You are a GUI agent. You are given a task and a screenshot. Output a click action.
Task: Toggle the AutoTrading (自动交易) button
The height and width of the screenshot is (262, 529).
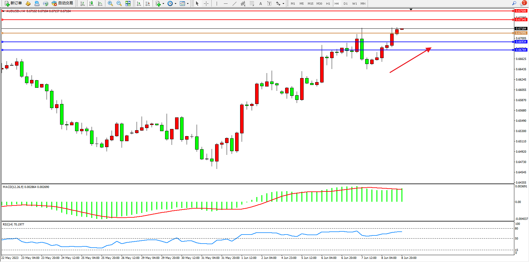point(63,3)
